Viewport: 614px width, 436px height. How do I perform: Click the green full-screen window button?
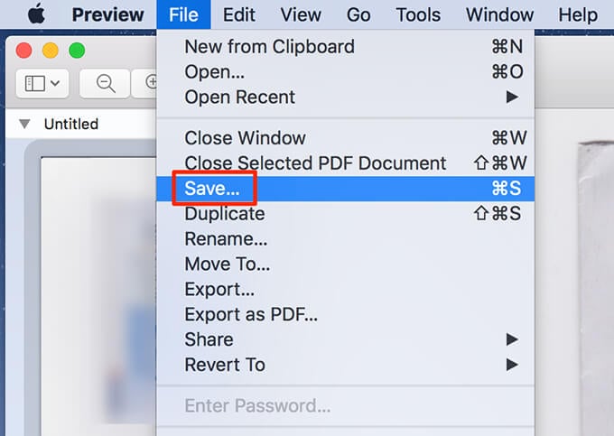pyautogui.click(x=77, y=51)
